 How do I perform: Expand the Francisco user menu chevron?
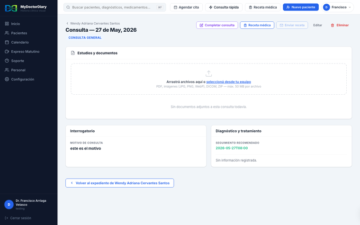(350, 8)
